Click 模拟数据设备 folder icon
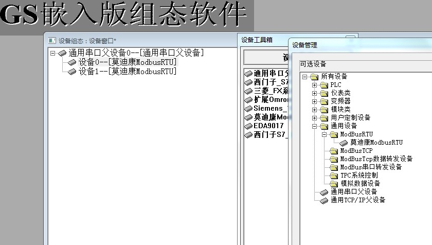The height and width of the screenshot is (245, 432). pos(334,184)
